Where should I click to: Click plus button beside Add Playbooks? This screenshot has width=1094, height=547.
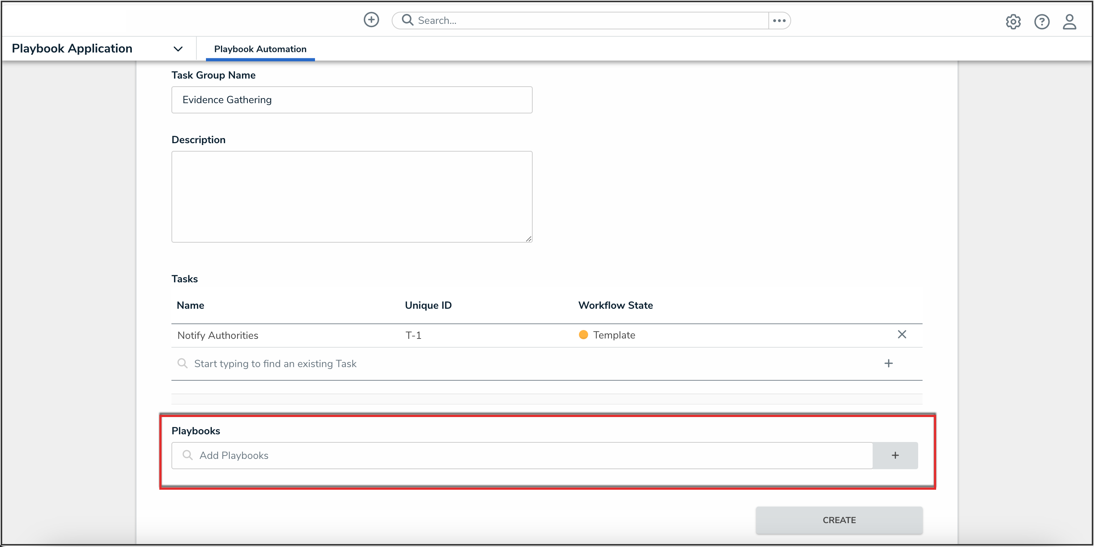pyautogui.click(x=895, y=455)
